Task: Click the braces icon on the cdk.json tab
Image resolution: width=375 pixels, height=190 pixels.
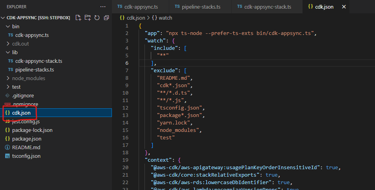Action: tap(311, 6)
